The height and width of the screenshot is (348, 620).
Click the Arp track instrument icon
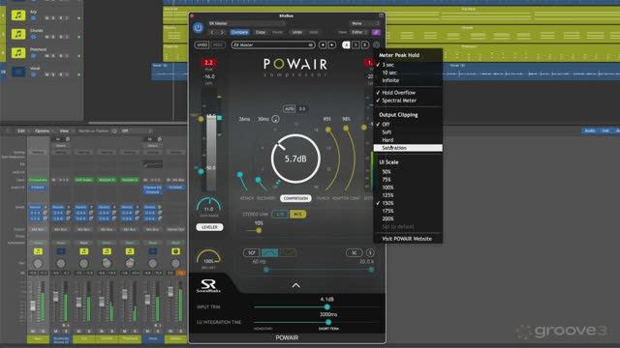tap(18, 15)
